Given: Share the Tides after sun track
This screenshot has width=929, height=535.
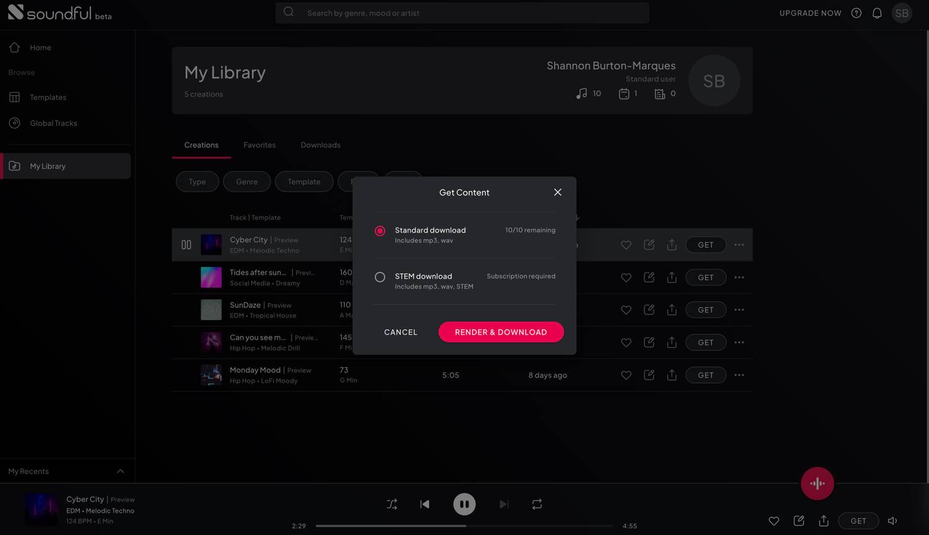Looking at the screenshot, I should tap(671, 278).
